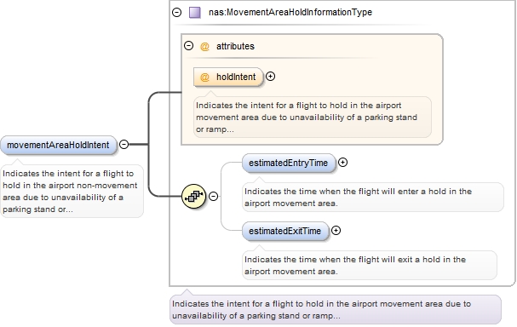This screenshot has height=327, width=517.
Task: Expand estimatedExitTime with plus button
Action: point(336,231)
